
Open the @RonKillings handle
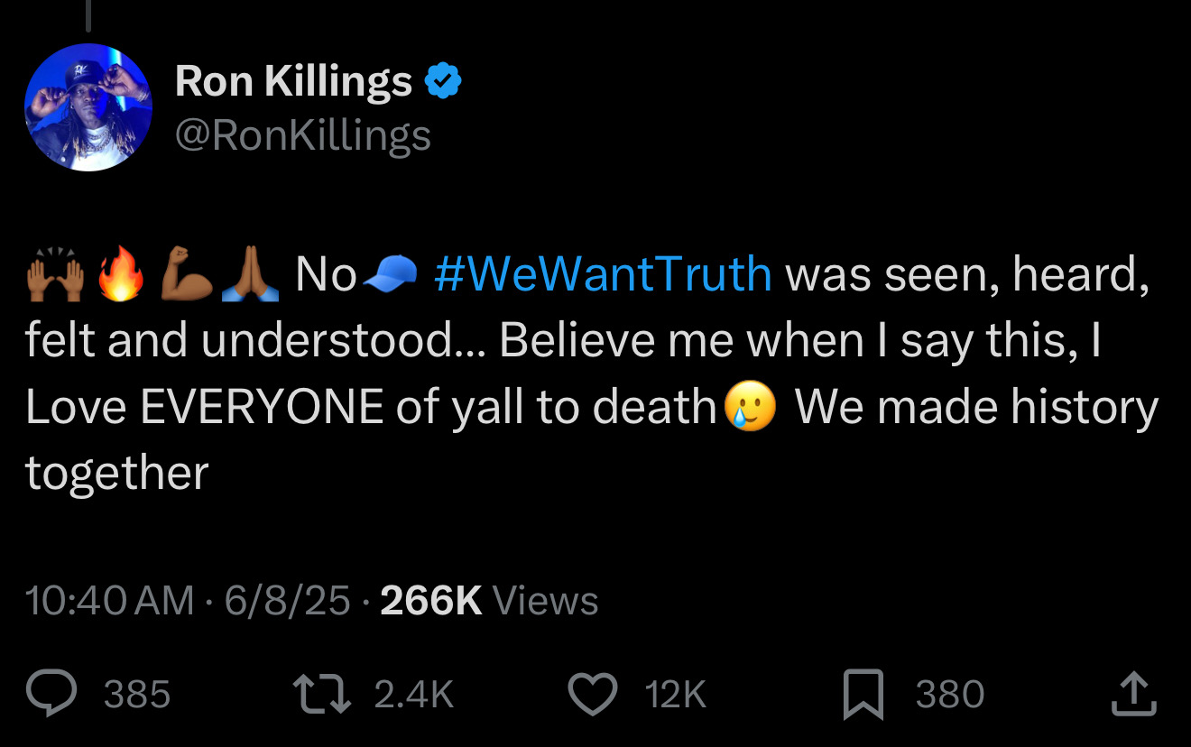point(302,136)
